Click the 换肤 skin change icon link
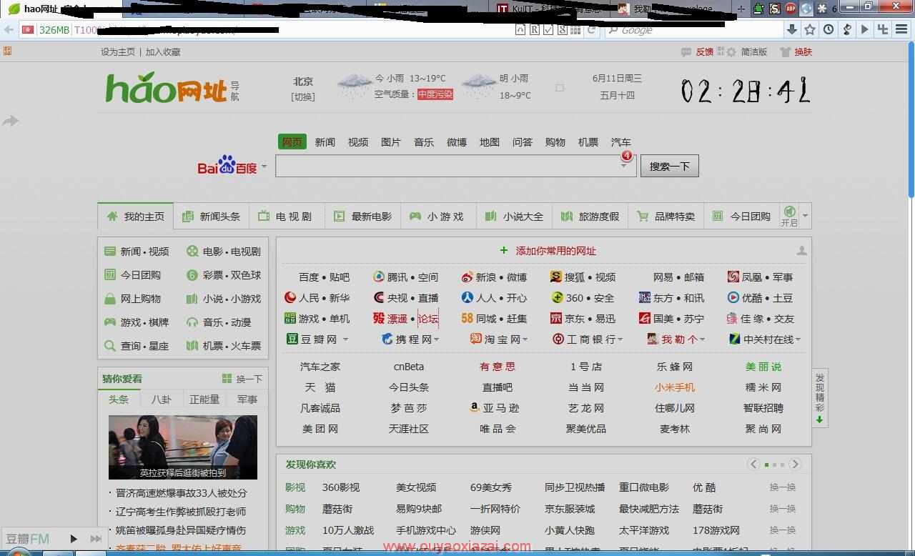The height and width of the screenshot is (556, 915). tap(796, 51)
